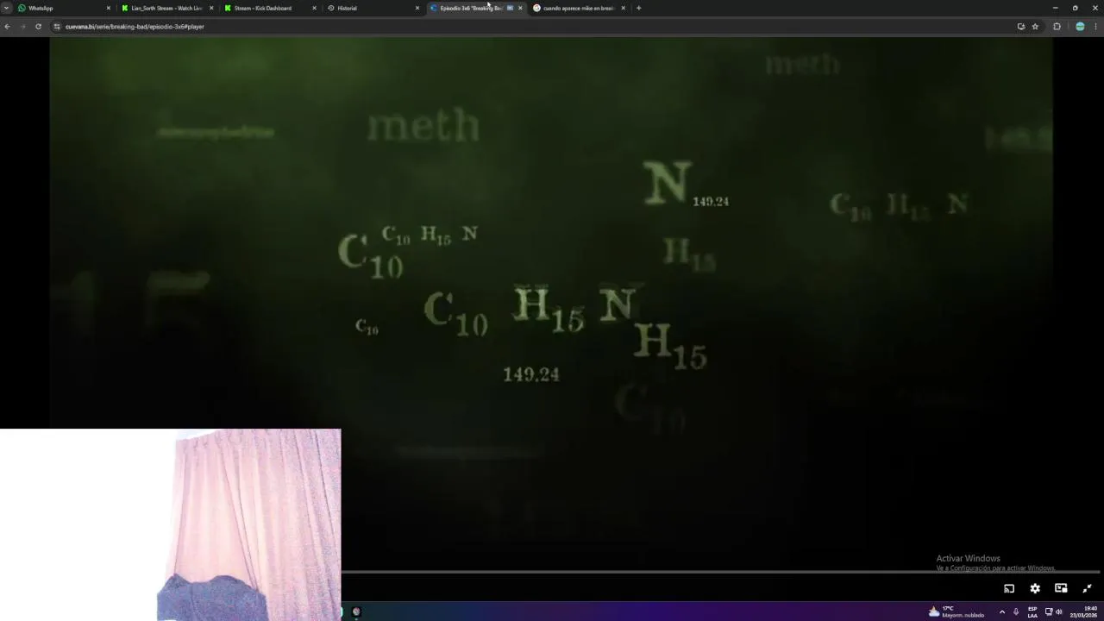Show hidden system tray icons

pyautogui.click(x=1001, y=612)
